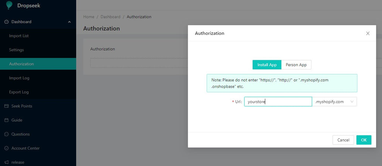Click the Dropseek balloon logo icon
Viewport: 382px width, 166px height.
point(9,5)
